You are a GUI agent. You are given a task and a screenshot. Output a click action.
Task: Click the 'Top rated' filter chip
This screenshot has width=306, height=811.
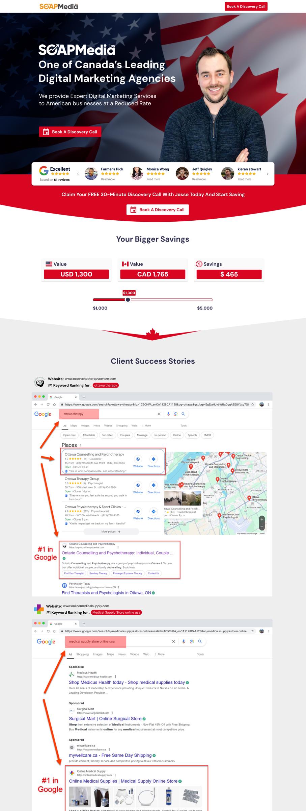108,435
